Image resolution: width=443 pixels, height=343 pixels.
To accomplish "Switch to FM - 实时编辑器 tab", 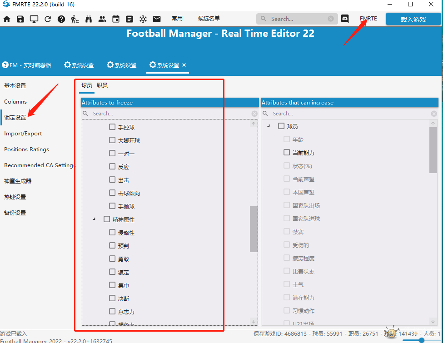I will 26,65.
